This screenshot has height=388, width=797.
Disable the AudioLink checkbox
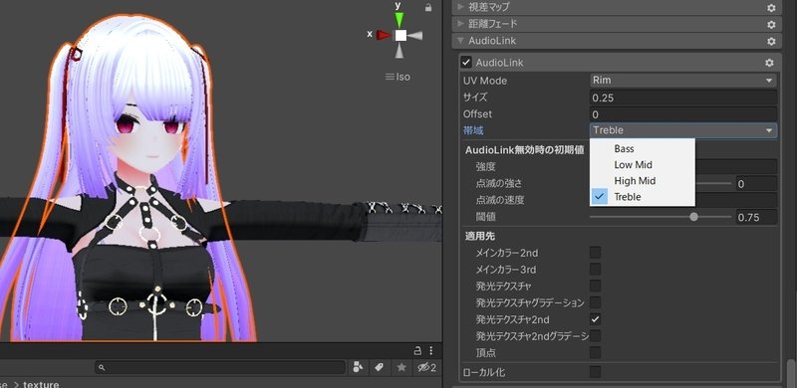click(466, 63)
